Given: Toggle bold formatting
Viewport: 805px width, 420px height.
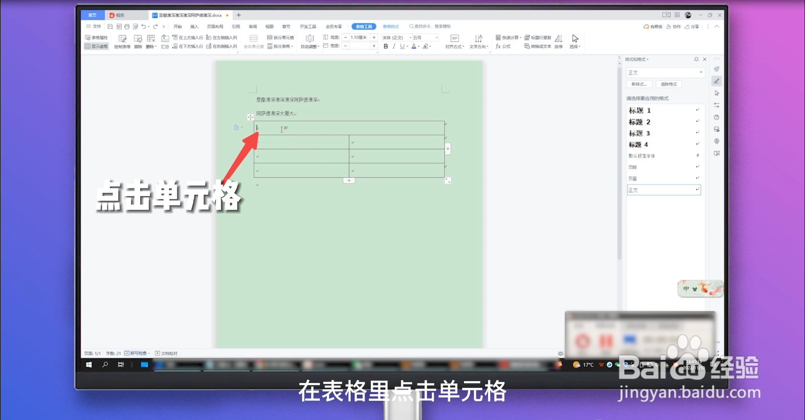Looking at the screenshot, I should (x=386, y=47).
